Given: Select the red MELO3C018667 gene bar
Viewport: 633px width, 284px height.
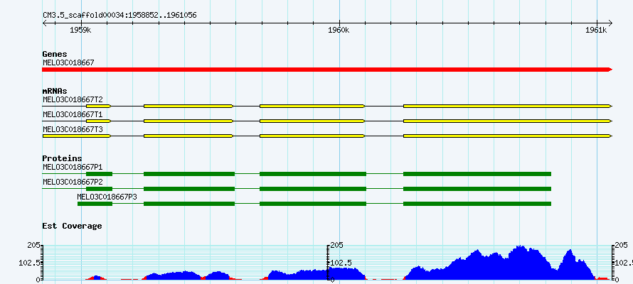Looking at the screenshot, I should click(327, 70).
